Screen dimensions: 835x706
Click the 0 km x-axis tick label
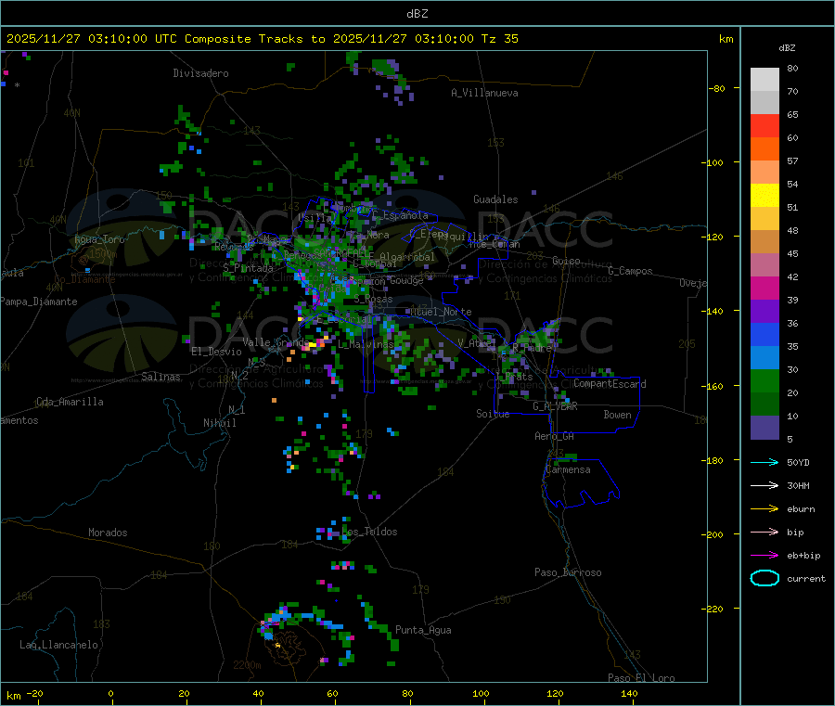pyautogui.click(x=110, y=693)
